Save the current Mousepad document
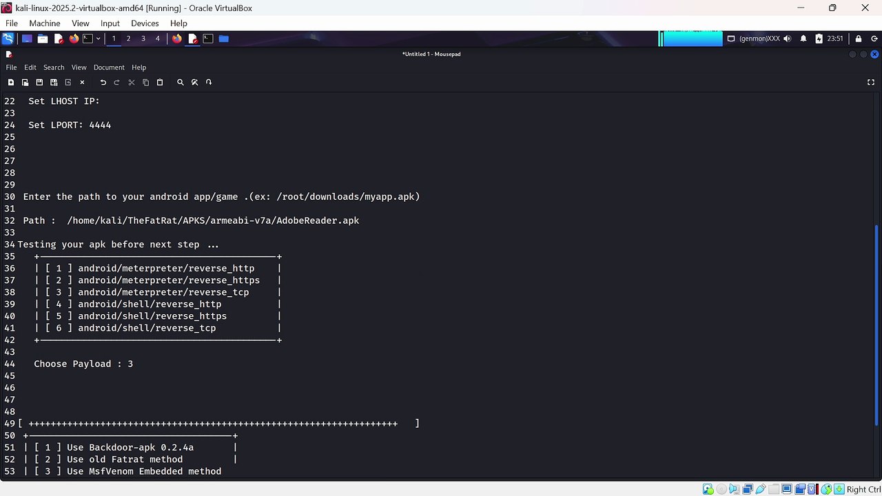The image size is (882, 496). tap(39, 83)
